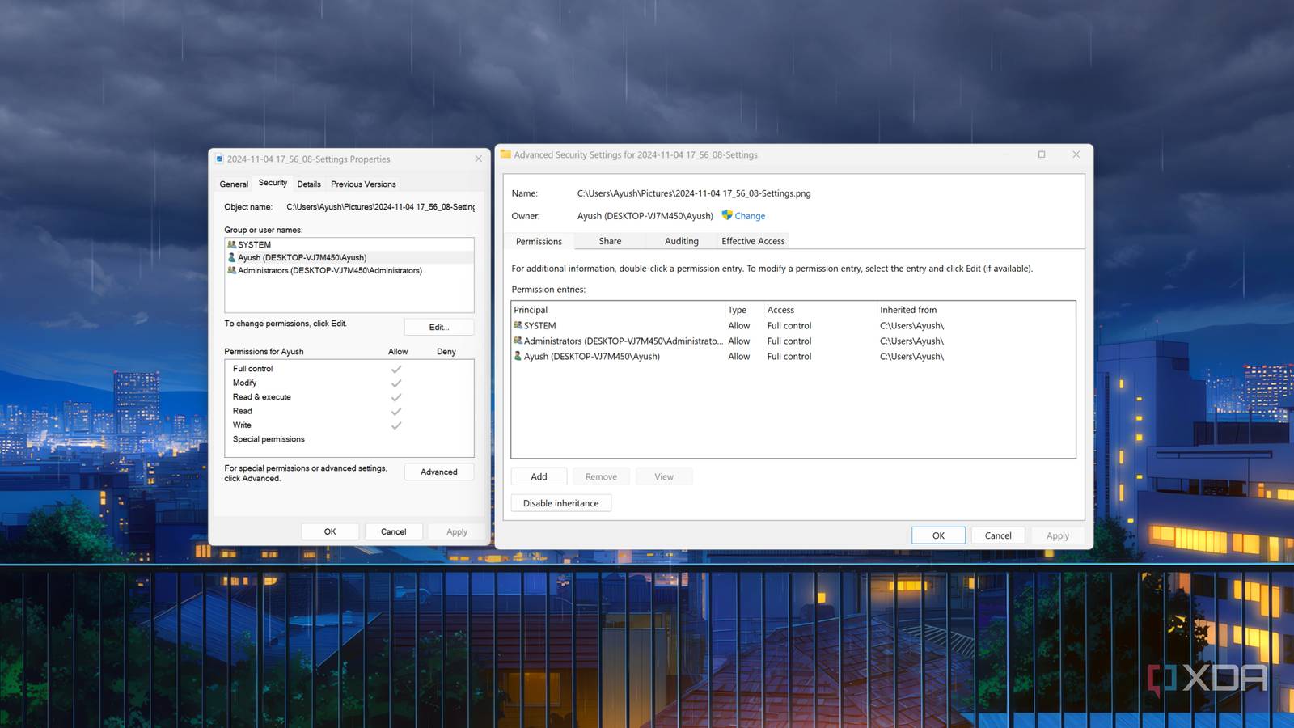
Task: Switch to the General tab
Action: [x=233, y=184]
